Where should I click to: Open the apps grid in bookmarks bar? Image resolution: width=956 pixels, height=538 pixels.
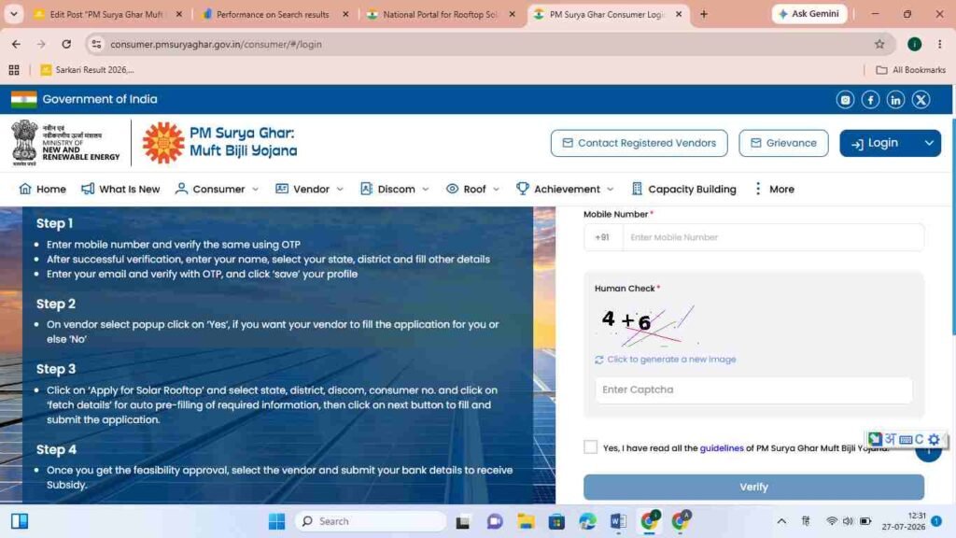(x=14, y=70)
